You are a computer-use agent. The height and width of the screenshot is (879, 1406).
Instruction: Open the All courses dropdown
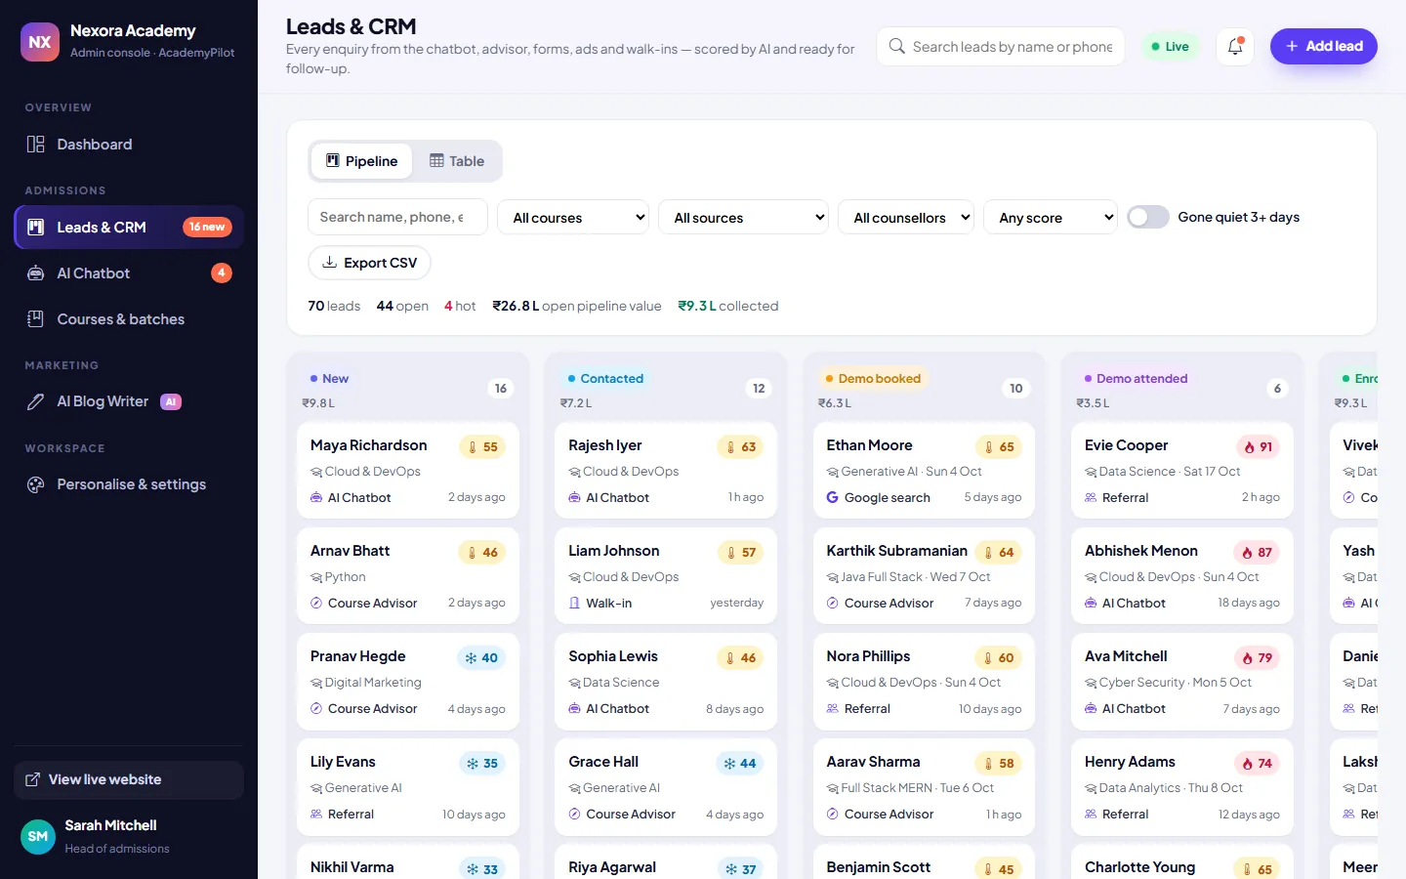(573, 218)
